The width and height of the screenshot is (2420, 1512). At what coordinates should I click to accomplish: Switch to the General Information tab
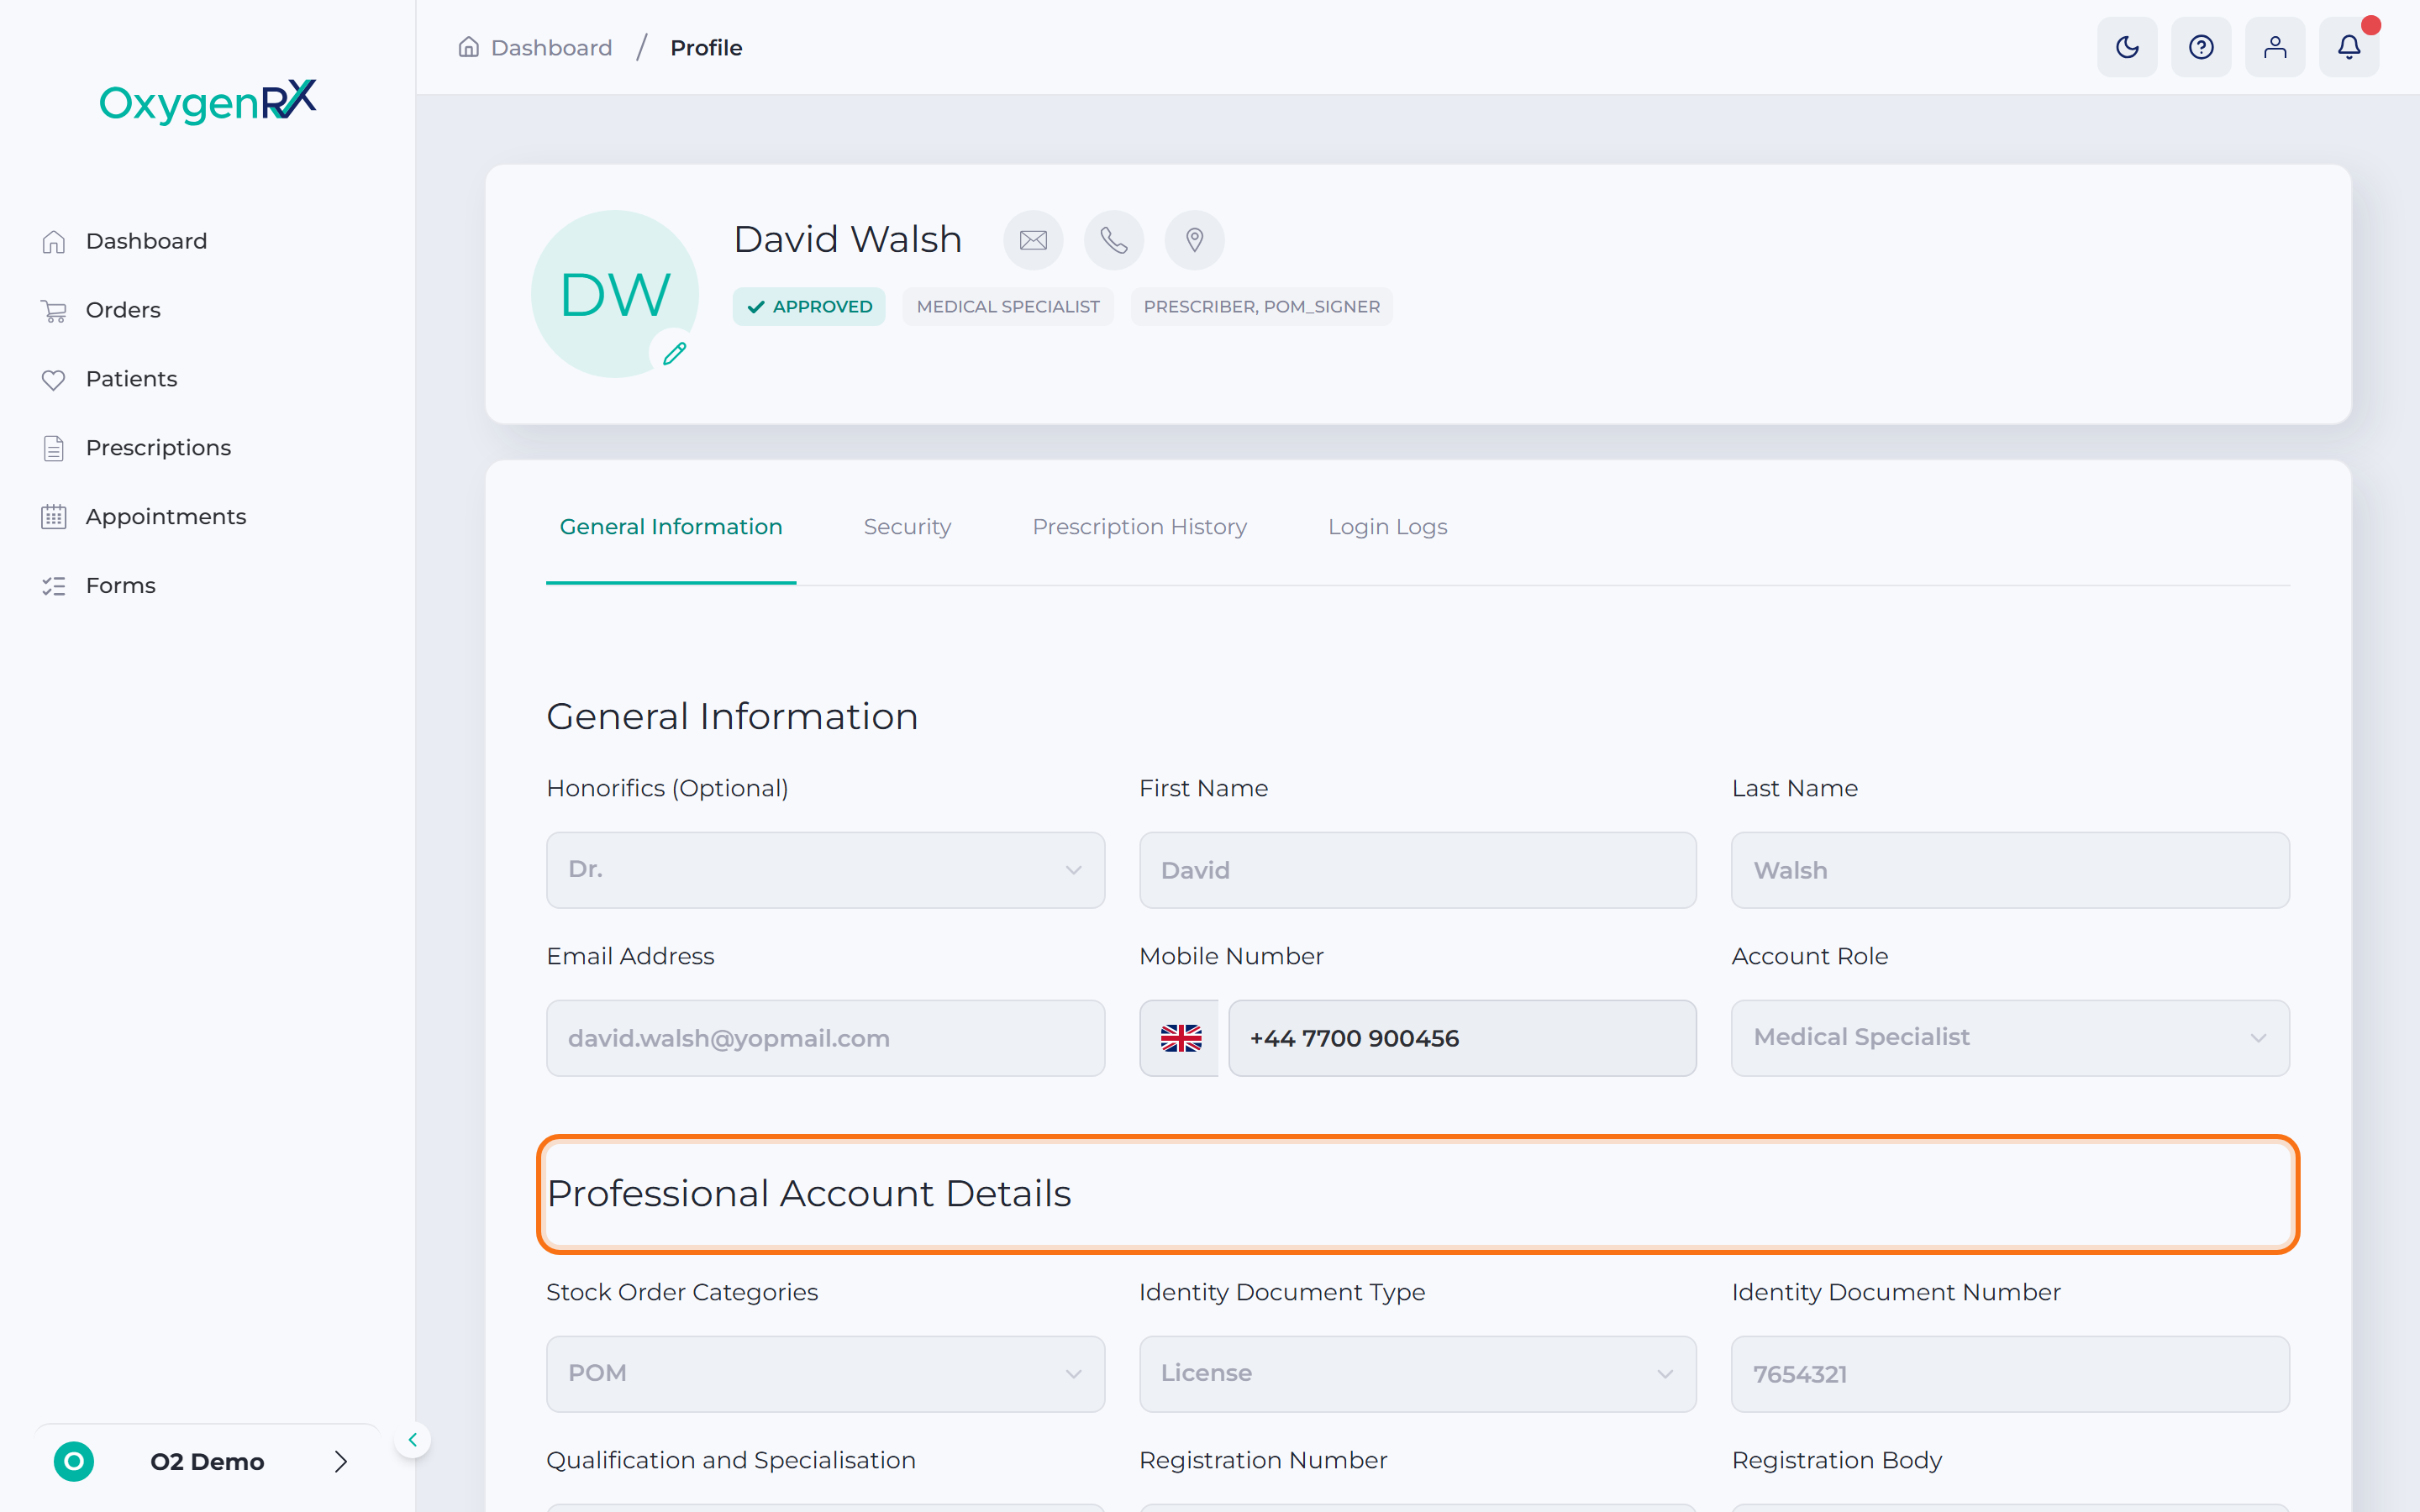point(671,526)
